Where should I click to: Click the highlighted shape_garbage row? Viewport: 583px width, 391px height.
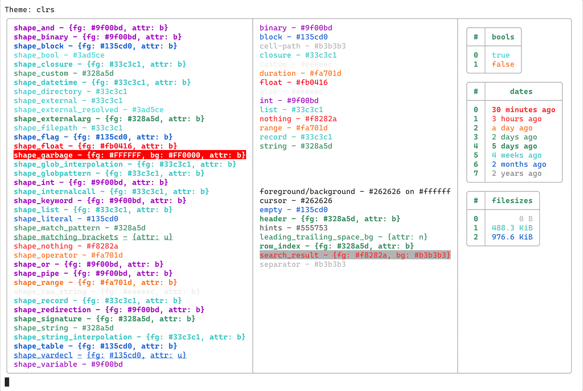click(x=130, y=155)
